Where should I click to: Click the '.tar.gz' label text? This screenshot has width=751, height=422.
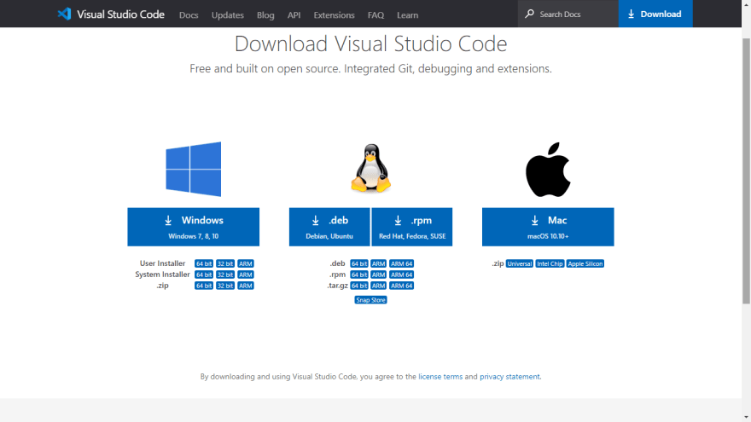tap(337, 286)
